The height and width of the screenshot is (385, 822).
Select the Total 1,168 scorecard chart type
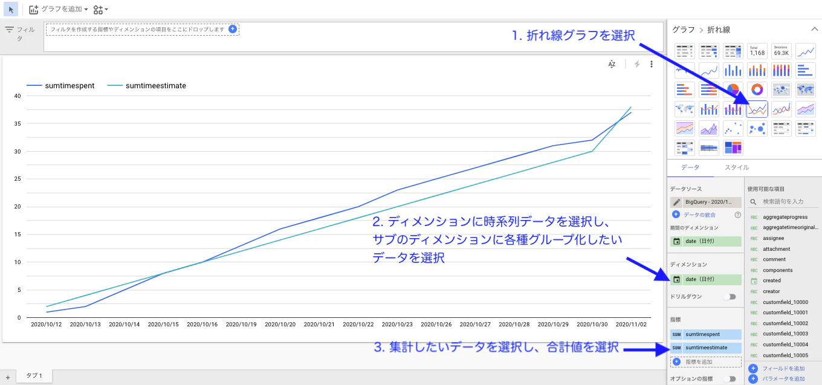pos(757,51)
